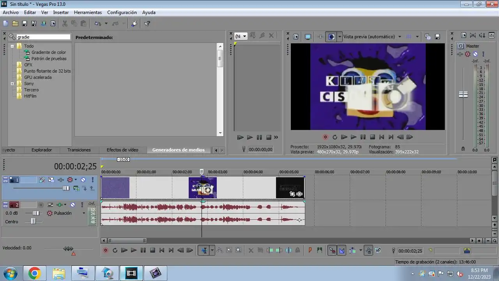
Task: Stop playback in video preview
Action: click(x=372, y=137)
